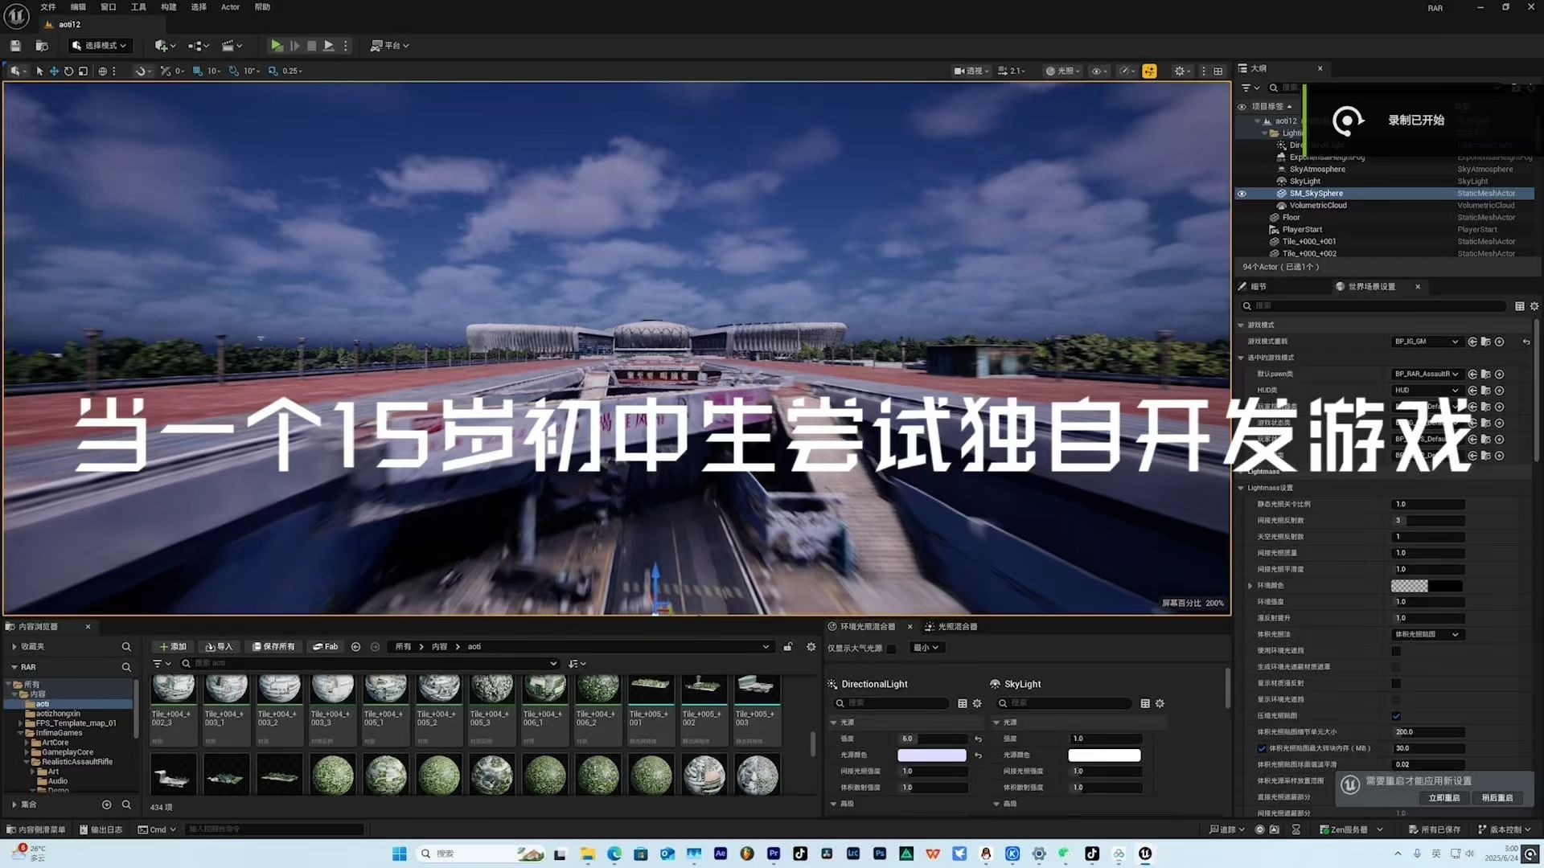
Task: Open the 选择模式 mode dropdown
Action: click(100, 46)
